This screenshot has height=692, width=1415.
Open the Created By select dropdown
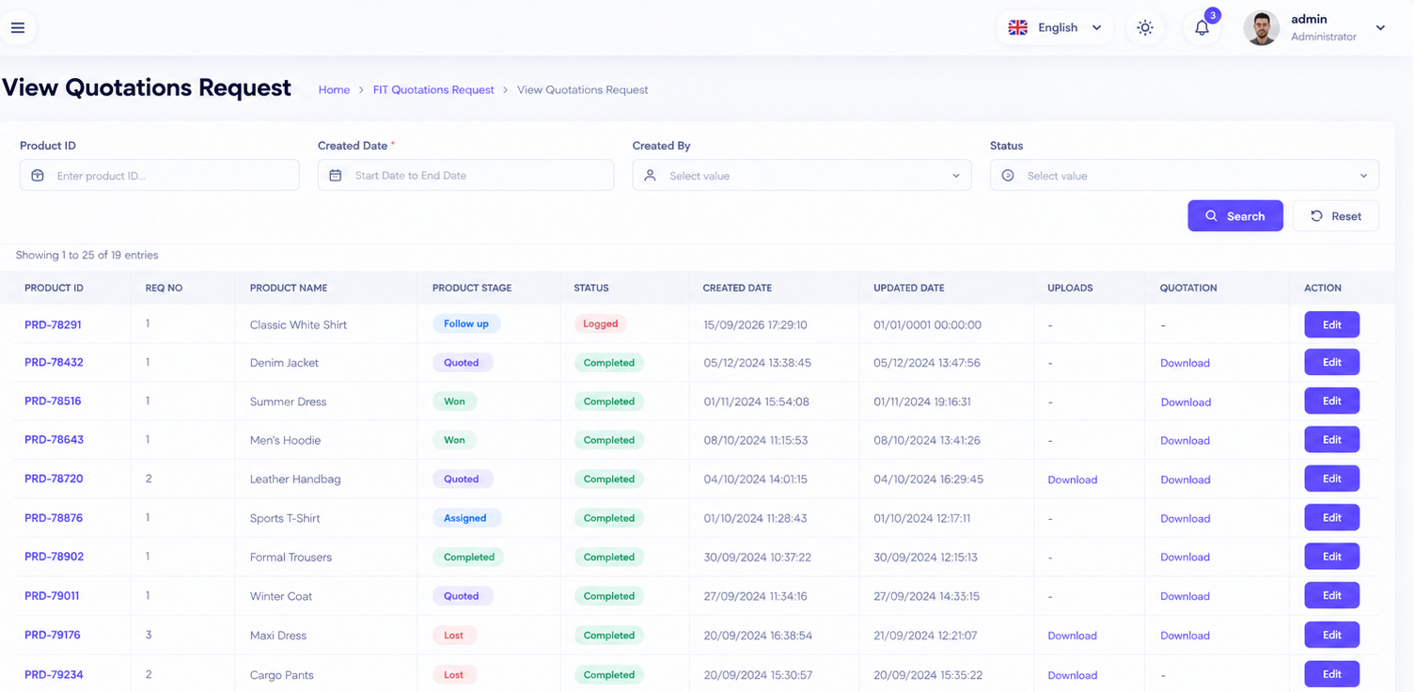click(802, 176)
